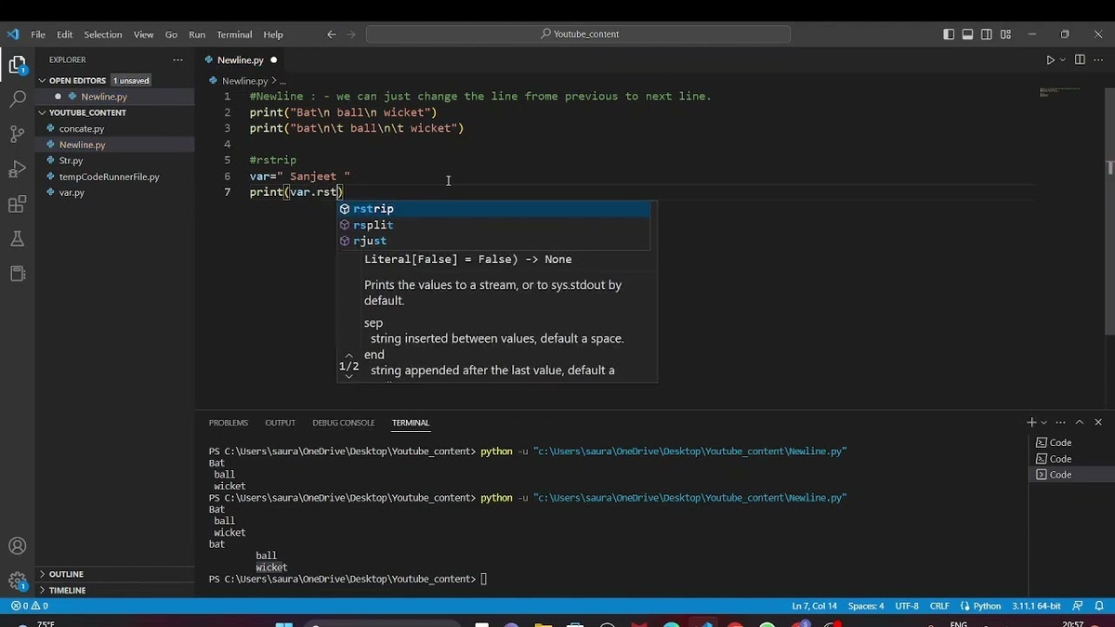
Task: Open the Manage gear icon
Action: 17,581
